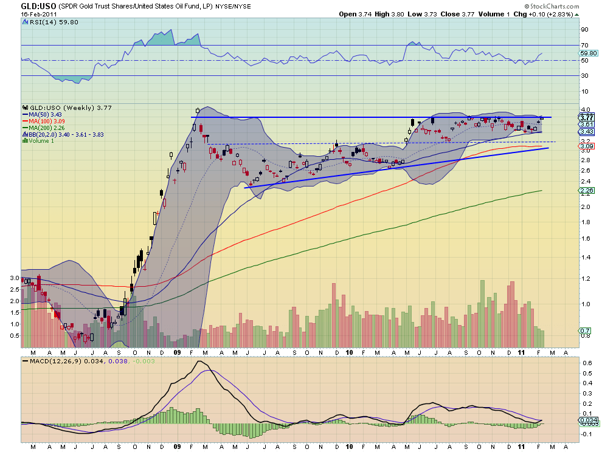
Task: Click the 0.034 MACD value tag on the right axis
Action: [588, 420]
